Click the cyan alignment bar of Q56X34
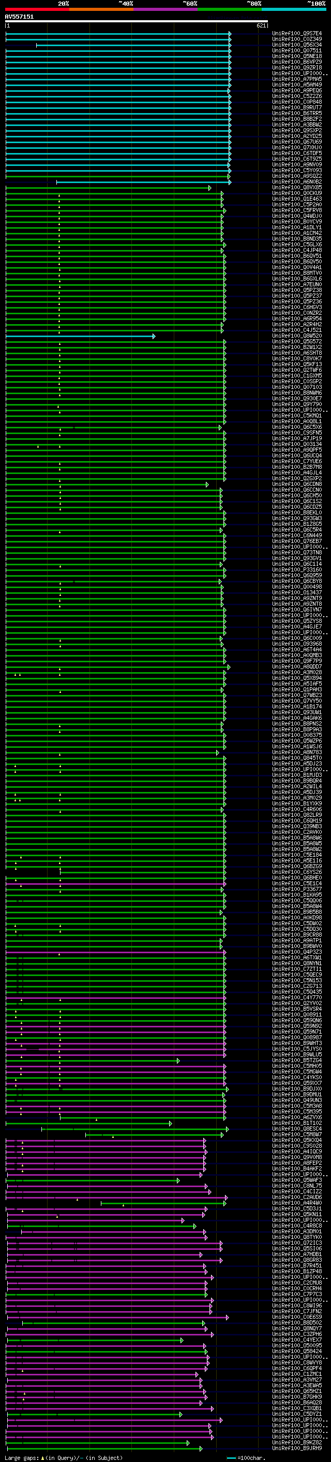The width and height of the screenshot is (331, 1462). pos(133,45)
